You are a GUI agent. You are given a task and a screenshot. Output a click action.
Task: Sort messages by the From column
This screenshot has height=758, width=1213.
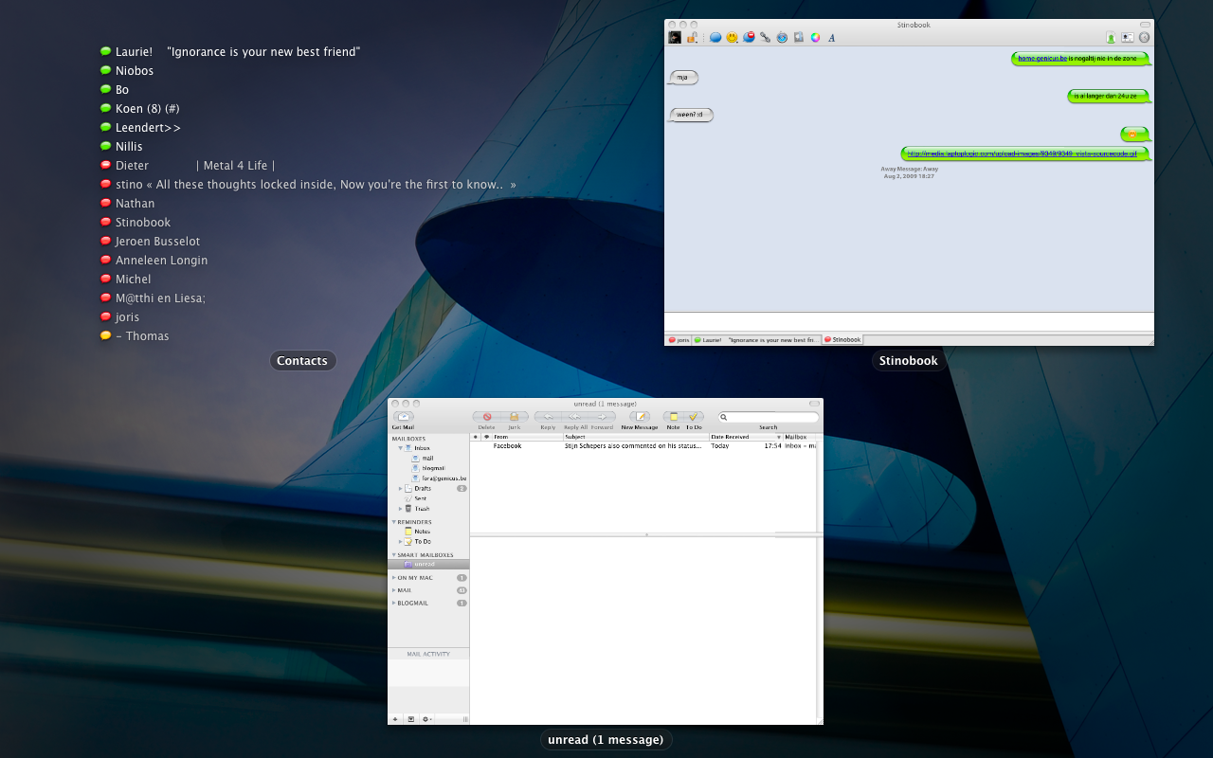coord(528,437)
